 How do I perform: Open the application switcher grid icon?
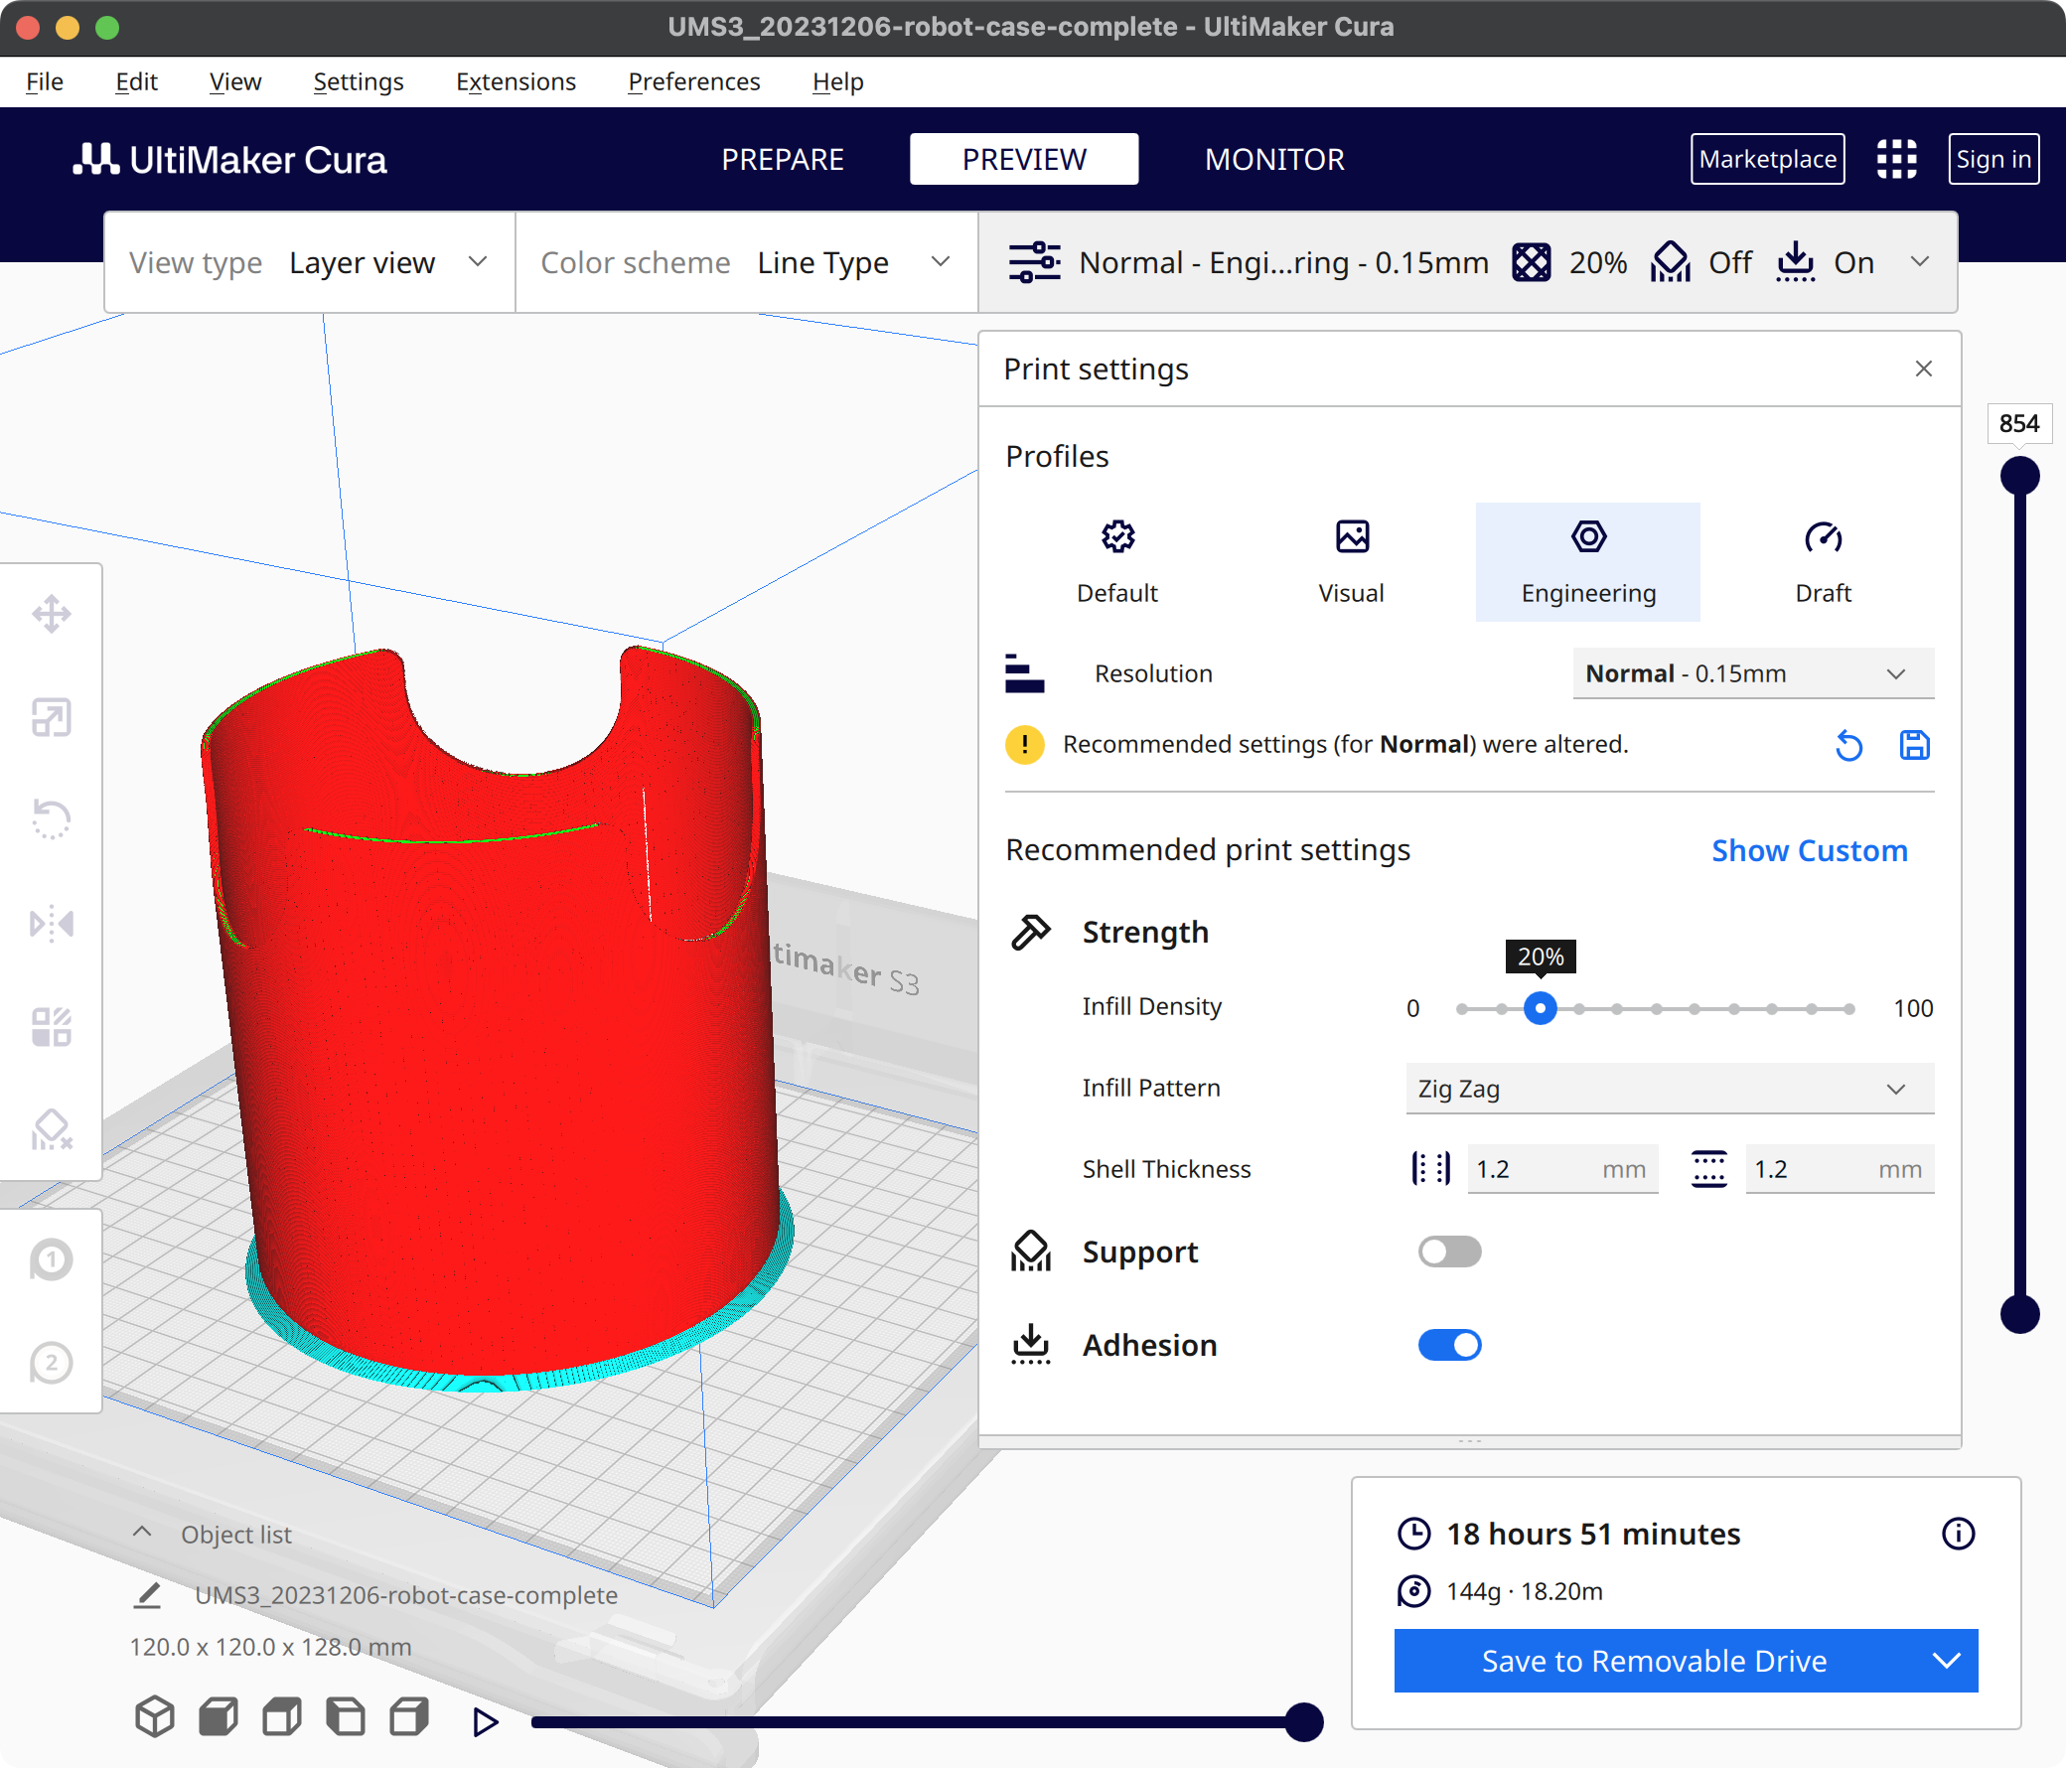pos(1895,159)
